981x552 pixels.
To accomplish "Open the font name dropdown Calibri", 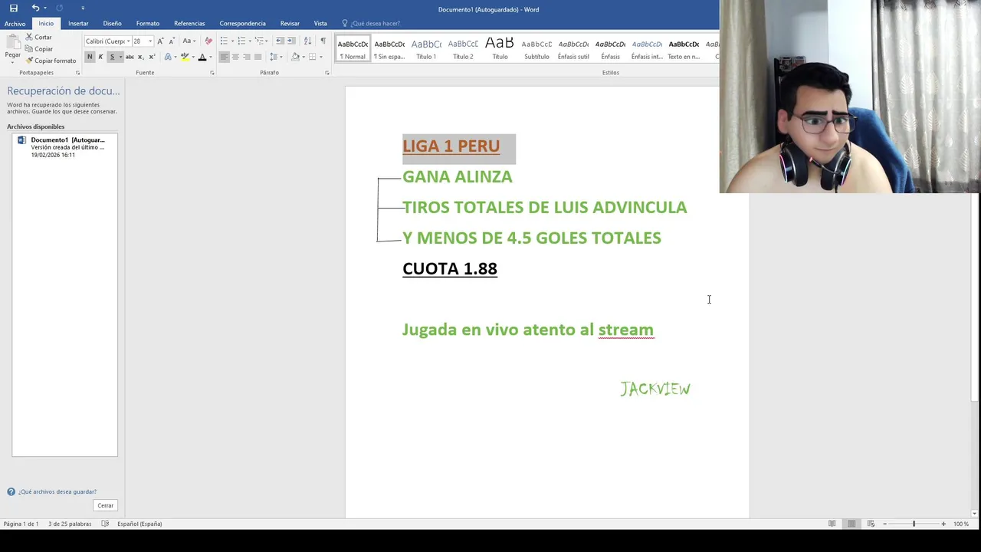I will tap(128, 41).
